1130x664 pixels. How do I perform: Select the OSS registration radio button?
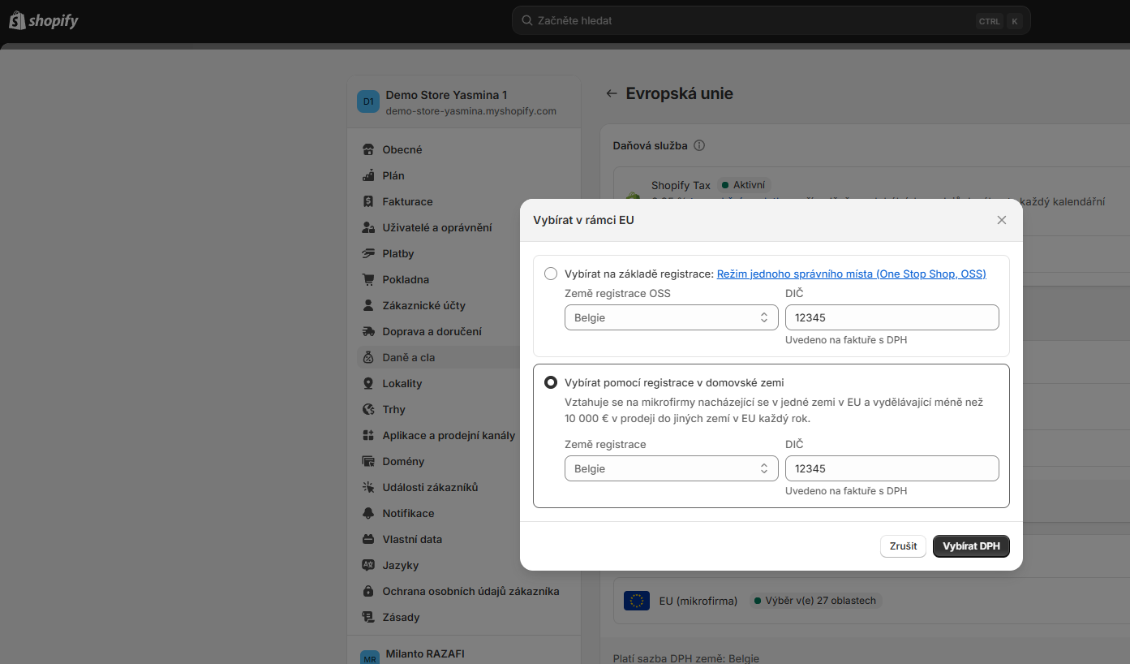click(x=551, y=274)
